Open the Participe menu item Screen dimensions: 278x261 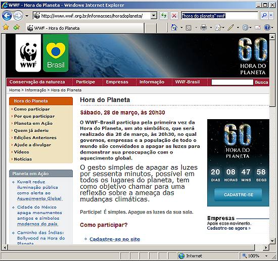pyautogui.click(x=85, y=82)
